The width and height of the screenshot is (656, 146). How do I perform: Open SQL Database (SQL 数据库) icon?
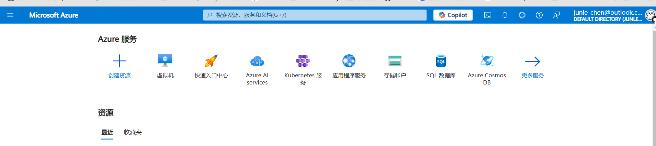click(x=441, y=61)
